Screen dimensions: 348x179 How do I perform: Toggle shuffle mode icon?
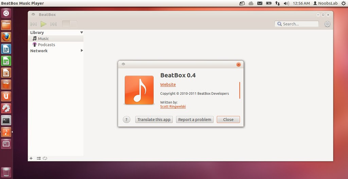point(39,158)
